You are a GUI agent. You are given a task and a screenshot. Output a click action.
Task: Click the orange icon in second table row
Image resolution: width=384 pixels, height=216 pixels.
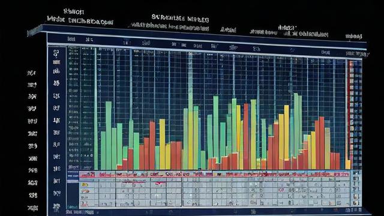point(85,191)
